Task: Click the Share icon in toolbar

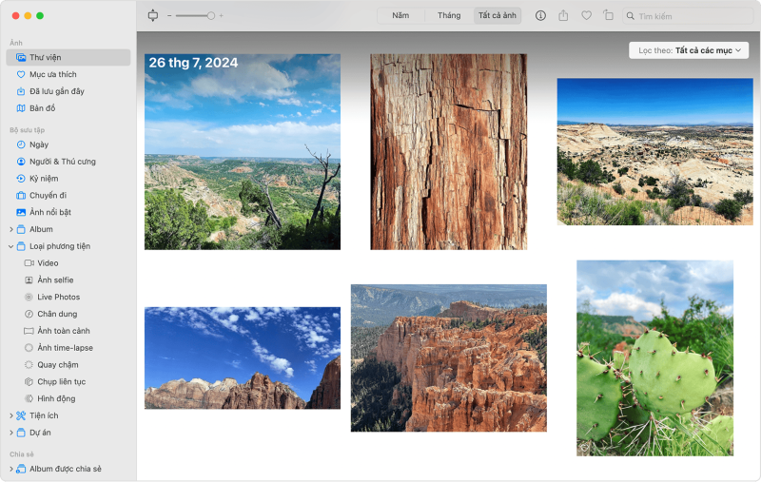Action: click(563, 16)
